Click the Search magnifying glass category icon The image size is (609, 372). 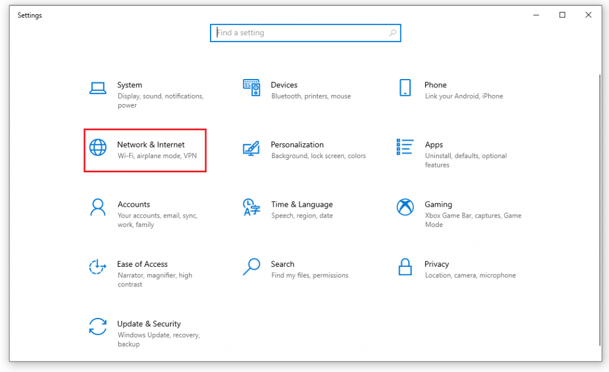coord(252,267)
